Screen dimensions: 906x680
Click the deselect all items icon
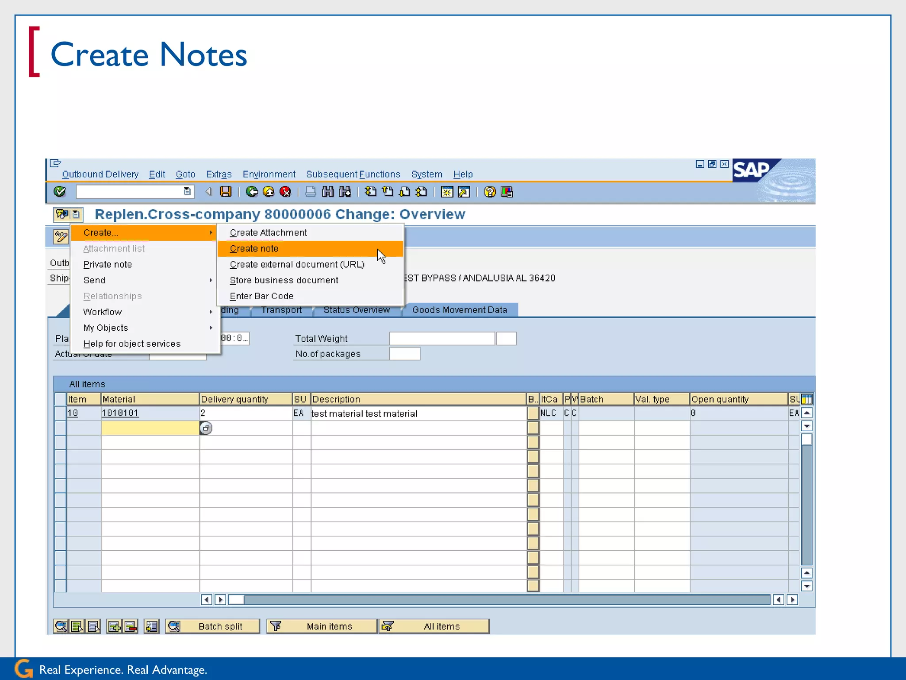tap(93, 626)
